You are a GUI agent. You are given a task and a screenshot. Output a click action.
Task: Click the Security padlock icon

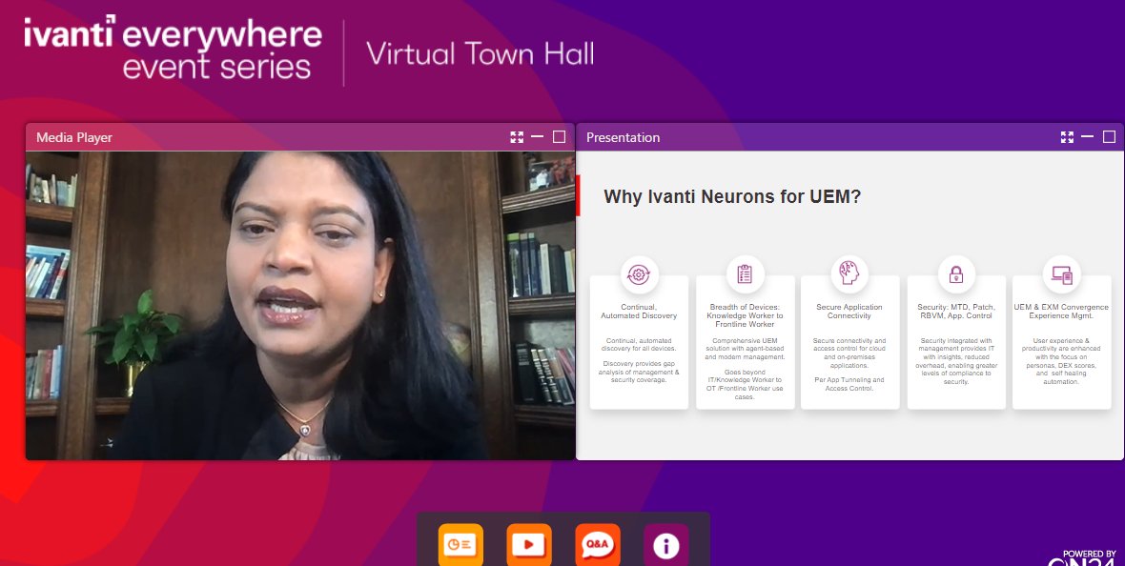pos(956,274)
